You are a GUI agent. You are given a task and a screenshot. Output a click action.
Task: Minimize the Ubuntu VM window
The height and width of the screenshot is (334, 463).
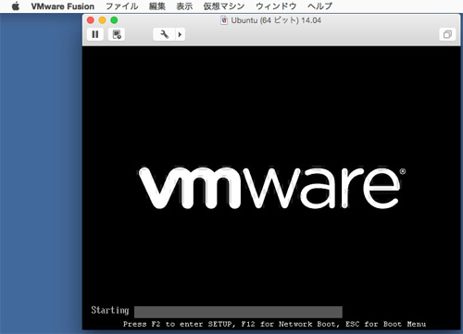[x=102, y=20]
